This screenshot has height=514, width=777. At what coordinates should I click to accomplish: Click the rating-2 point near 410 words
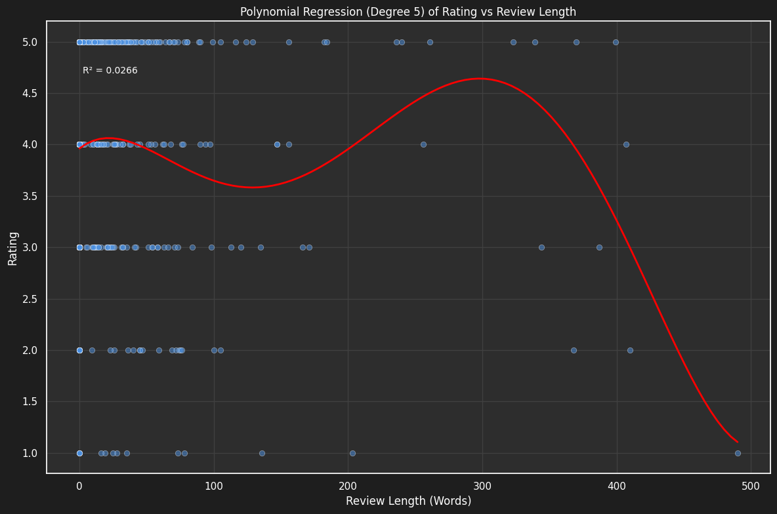(629, 350)
